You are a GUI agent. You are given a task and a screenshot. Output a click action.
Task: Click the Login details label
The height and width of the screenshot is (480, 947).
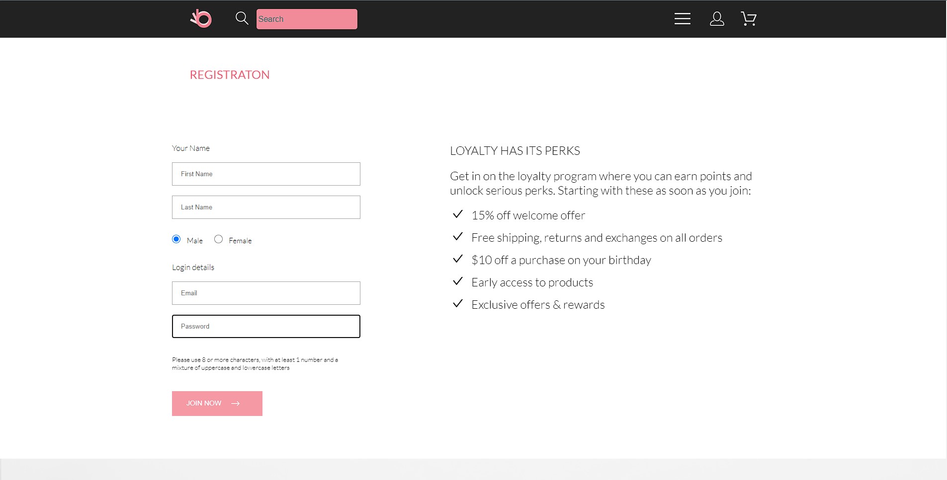click(x=193, y=268)
